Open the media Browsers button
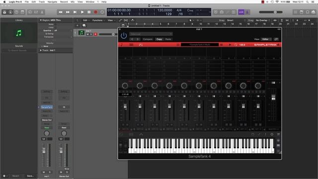Viewport: 318px width, 179px height. [x=314, y=12]
